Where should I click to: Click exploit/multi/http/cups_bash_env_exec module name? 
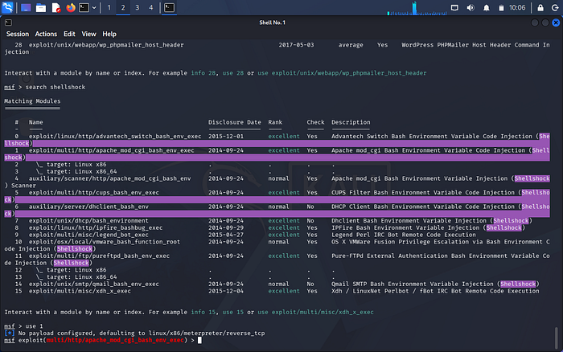[94, 193]
